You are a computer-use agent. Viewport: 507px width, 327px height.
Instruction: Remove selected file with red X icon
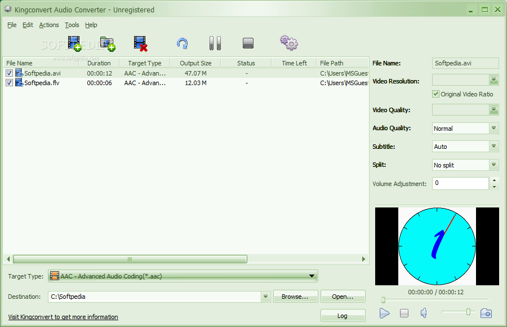click(x=141, y=44)
